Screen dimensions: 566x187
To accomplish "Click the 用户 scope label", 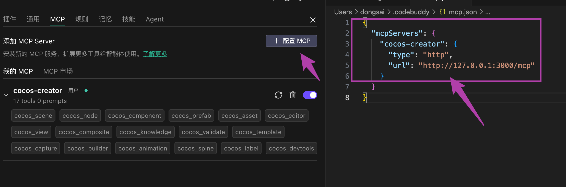I will click(x=73, y=90).
